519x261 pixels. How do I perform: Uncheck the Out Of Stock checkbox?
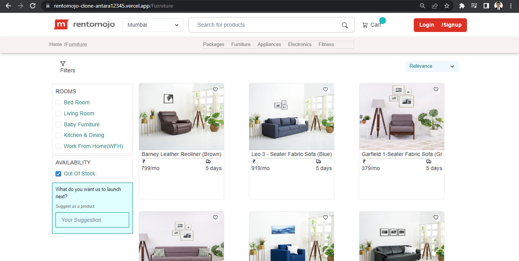(58, 174)
